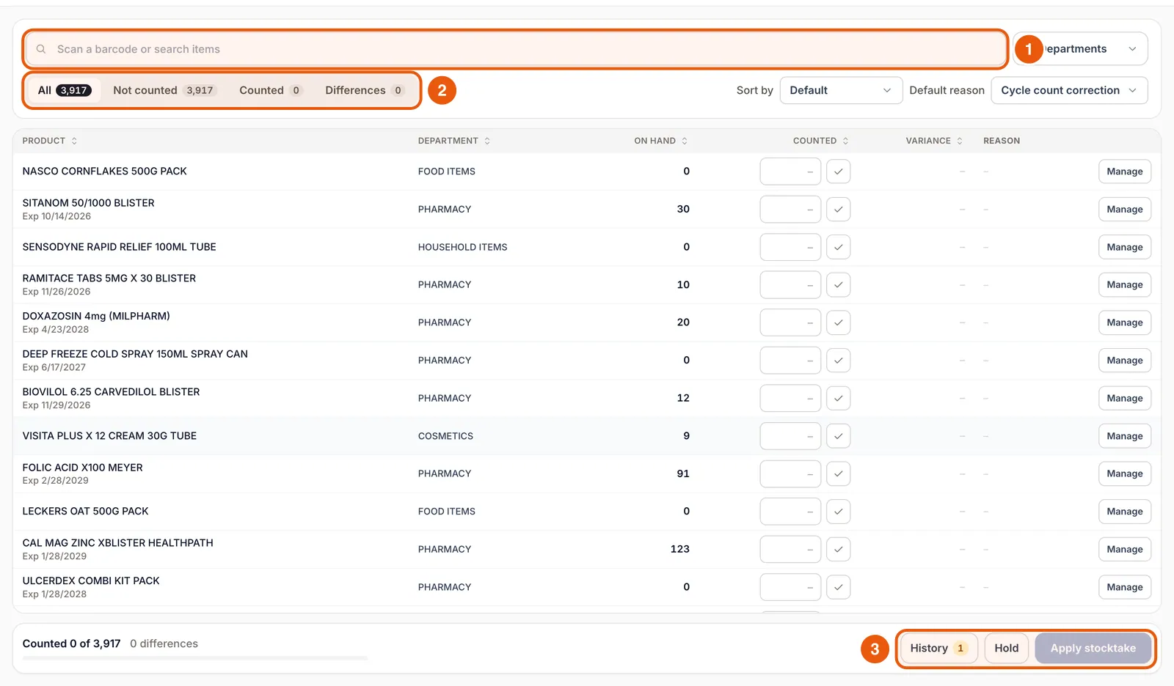Open the Departments filter dropdown

pos(1080,49)
